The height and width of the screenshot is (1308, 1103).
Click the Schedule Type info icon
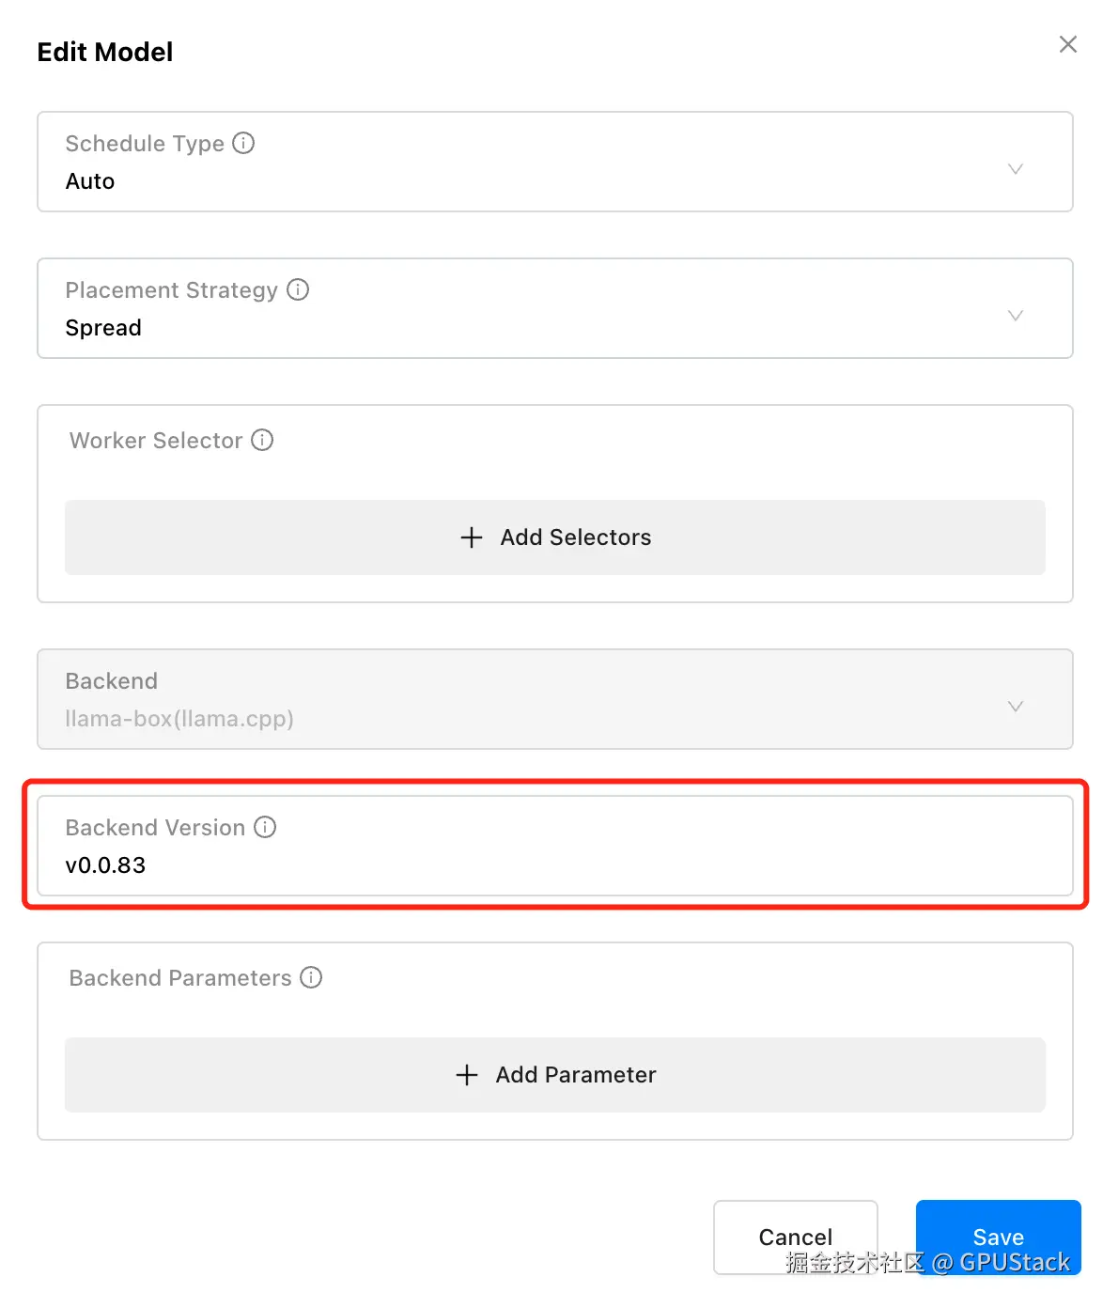[243, 143]
